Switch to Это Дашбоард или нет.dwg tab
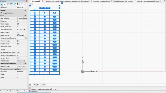166x93 pixels. pyautogui.click(x=123, y=1)
